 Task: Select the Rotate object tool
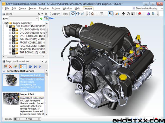pos(128,14)
